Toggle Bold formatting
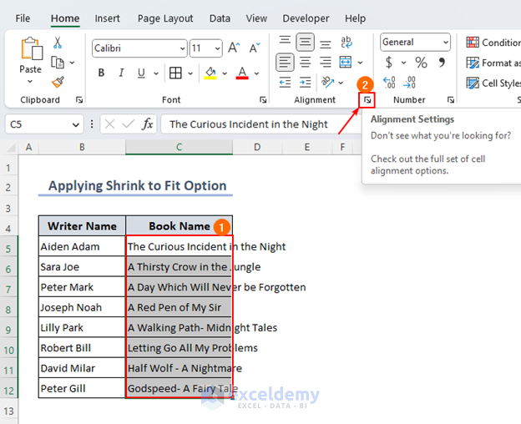 click(x=101, y=73)
